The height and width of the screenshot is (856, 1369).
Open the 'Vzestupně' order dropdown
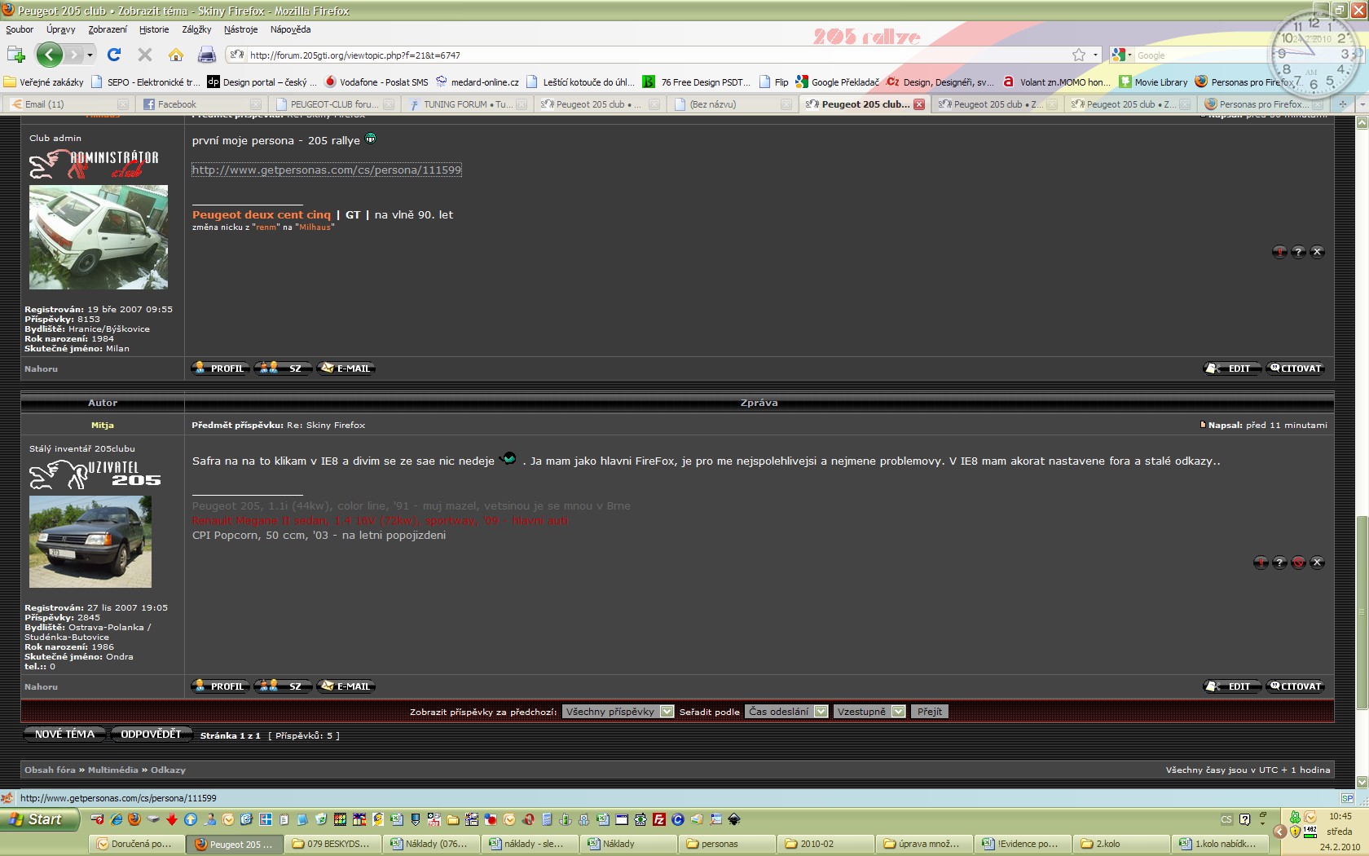coord(897,712)
